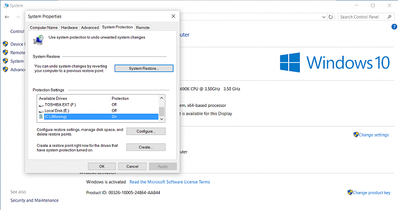This screenshot has height=210, width=398.
Task: Select the System Protection tab
Action: (x=117, y=27)
